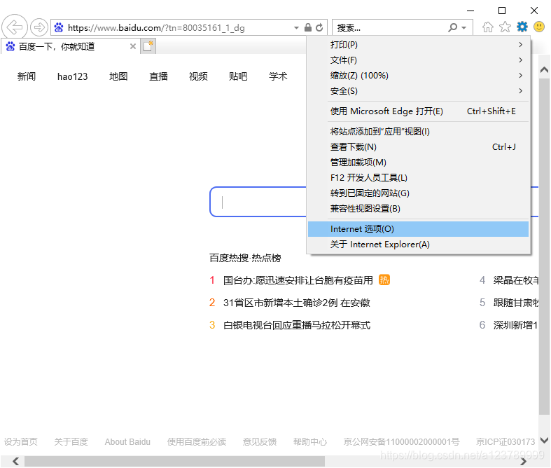The width and height of the screenshot is (551, 468).
Task: Select 使用 Microsoft Edge 打开(E)
Action: (x=418, y=111)
